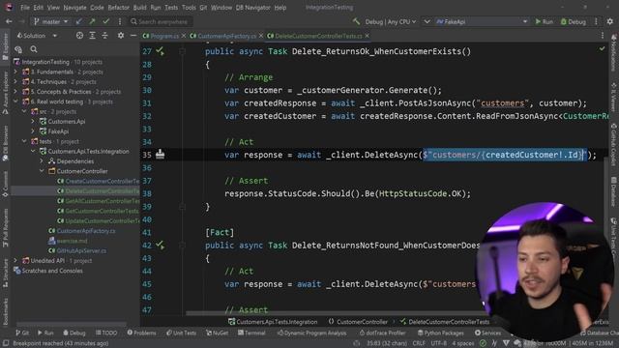Click run test gutter icon on line 27

tap(160, 51)
